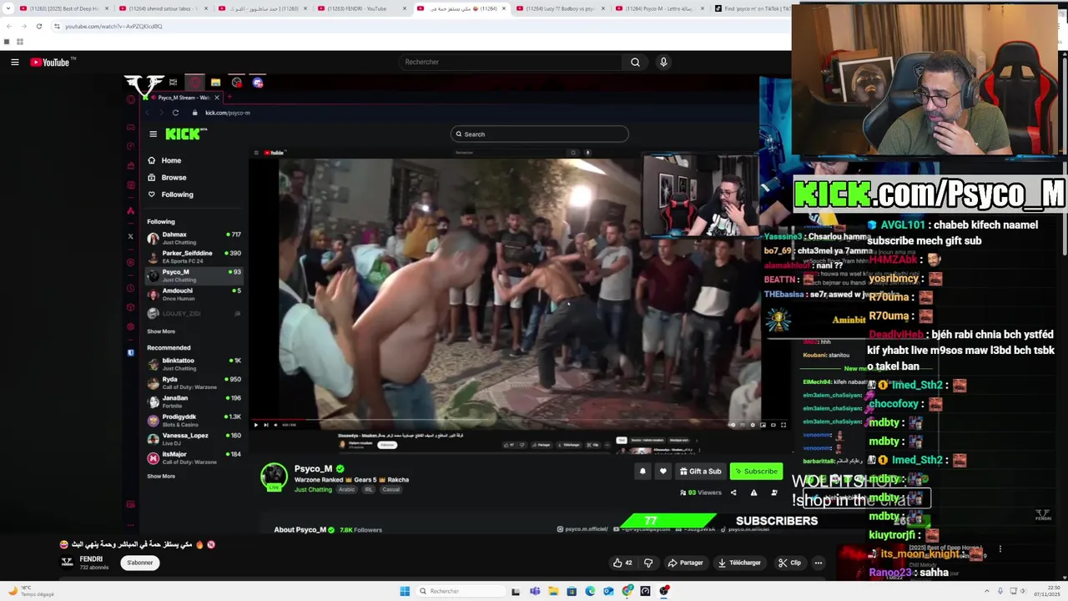Open the YouTube guide hamburger menu
Image resolution: width=1068 pixels, height=601 pixels.
pyautogui.click(x=15, y=62)
